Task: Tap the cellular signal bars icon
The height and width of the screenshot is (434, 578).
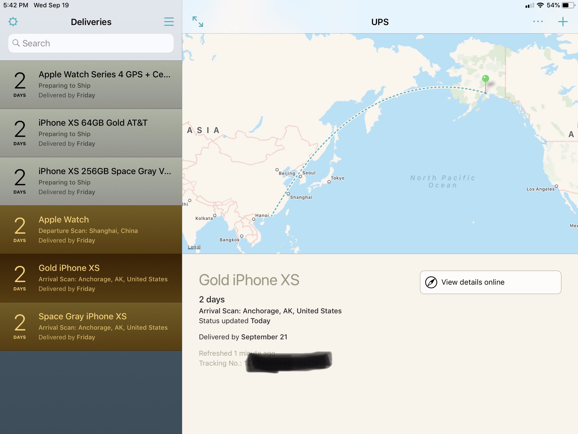Action: (x=530, y=5)
